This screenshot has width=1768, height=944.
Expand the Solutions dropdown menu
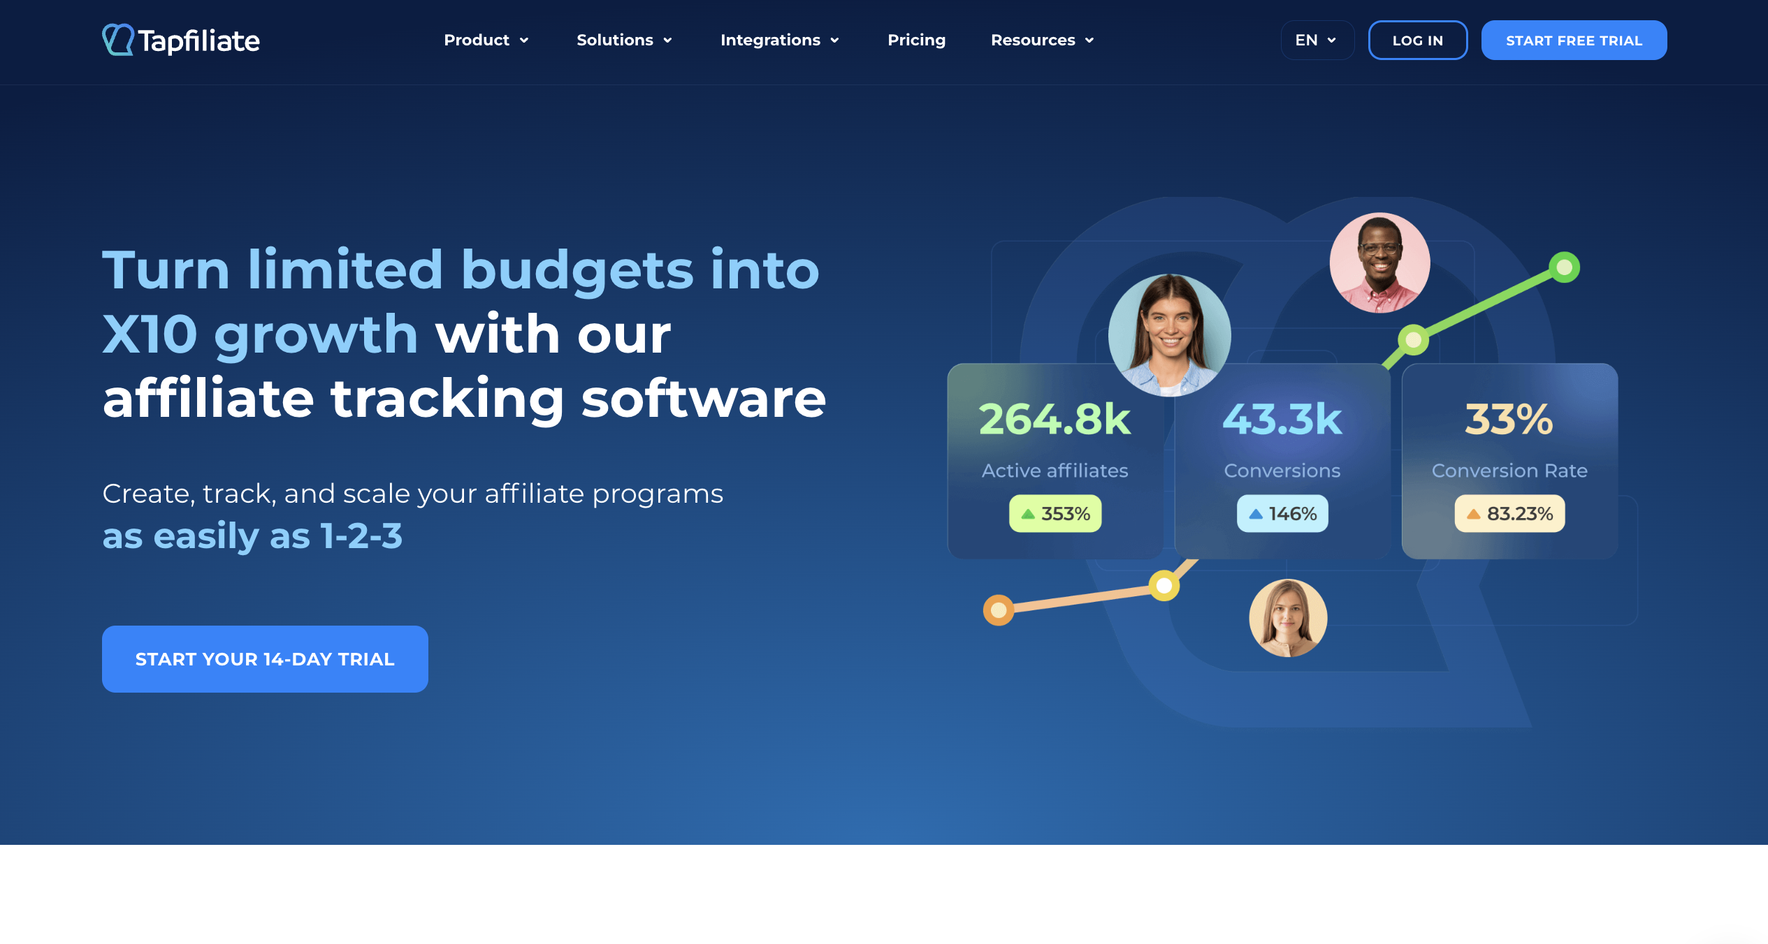625,40
